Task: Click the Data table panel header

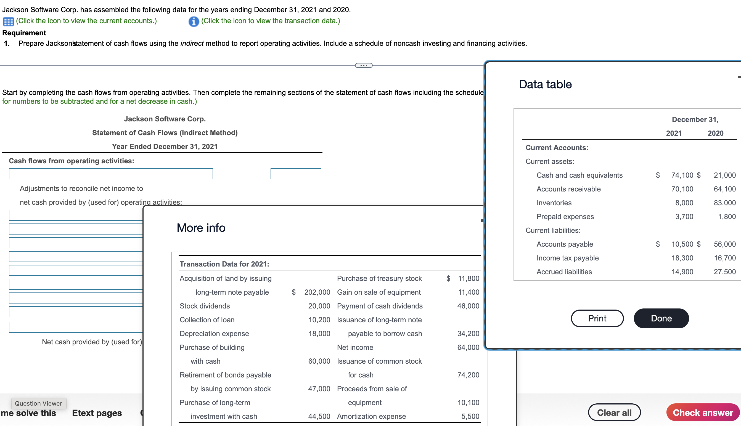Action: (x=545, y=84)
